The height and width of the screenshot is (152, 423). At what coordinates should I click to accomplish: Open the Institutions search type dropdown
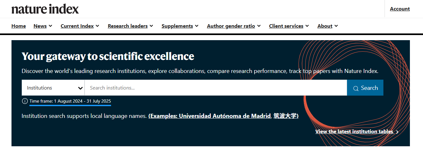click(x=53, y=88)
